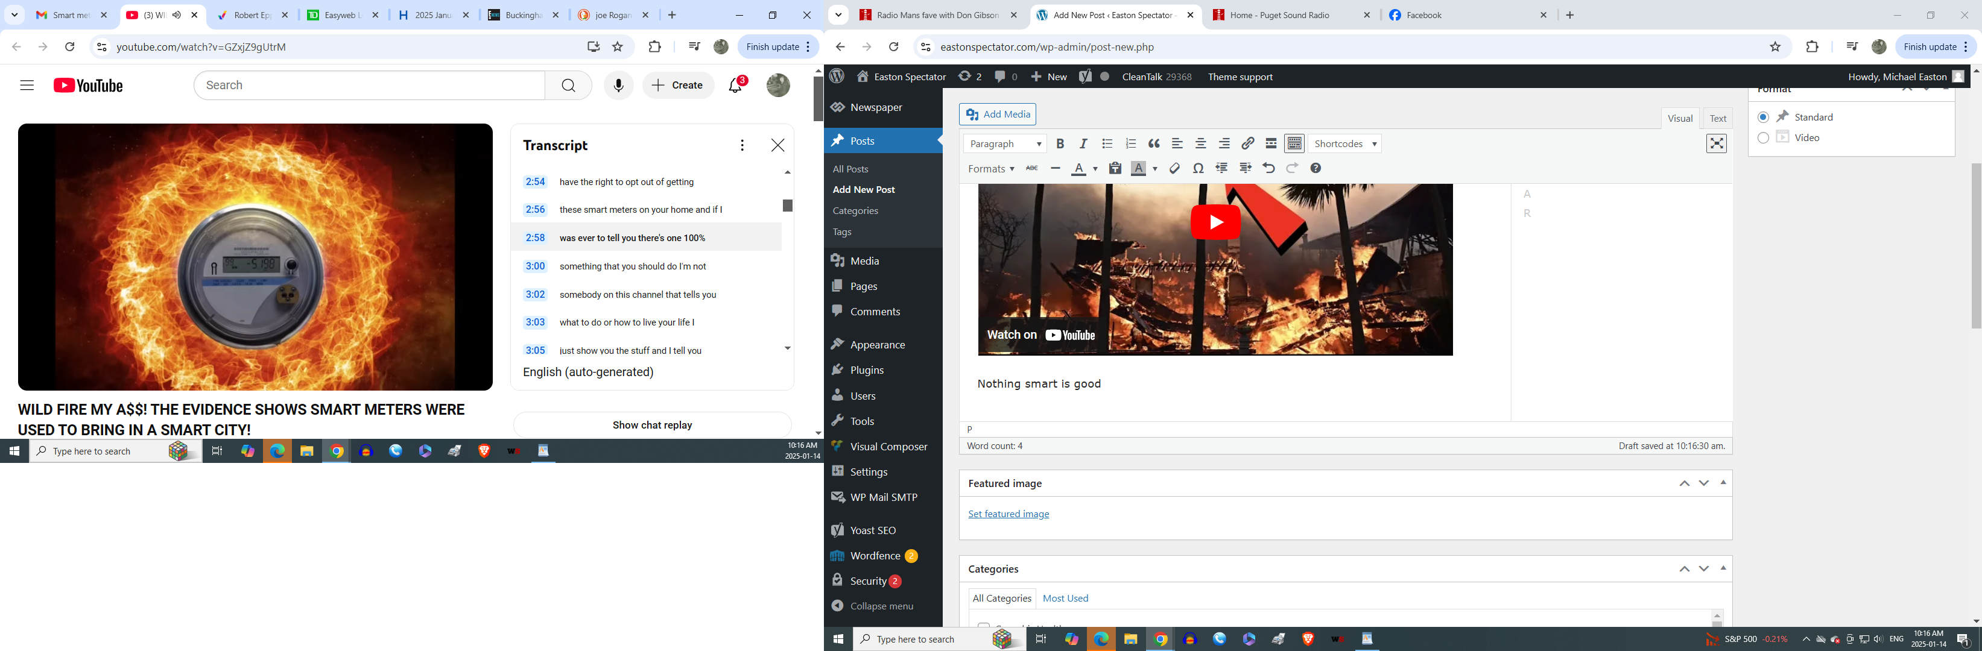Expand the Shortcodes dropdown

click(1345, 143)
